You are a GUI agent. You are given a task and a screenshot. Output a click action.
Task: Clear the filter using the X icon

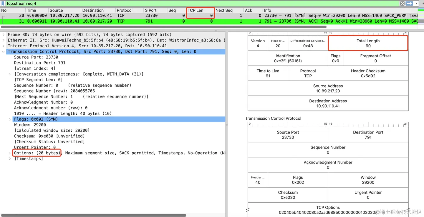tap(402, 4)
